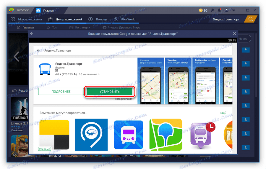Click the last download arrow in right list
This screenshot has width=266, height=169.
point(246,147)
